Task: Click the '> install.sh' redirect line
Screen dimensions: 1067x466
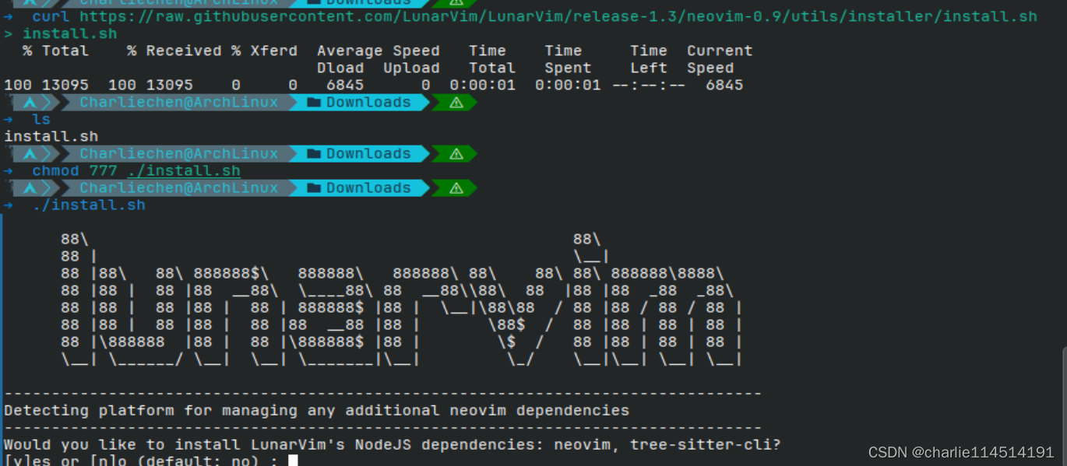Action: (x=61, y=33)
